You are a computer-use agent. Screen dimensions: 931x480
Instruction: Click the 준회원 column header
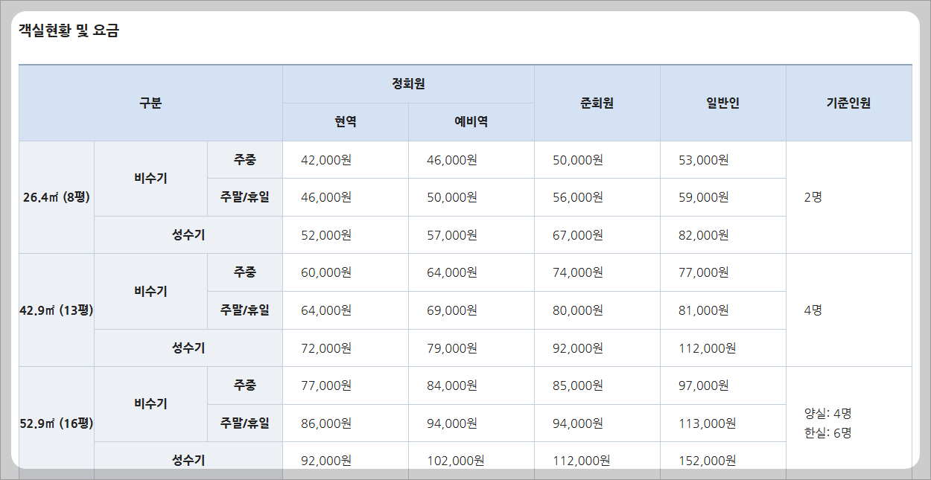595,102
